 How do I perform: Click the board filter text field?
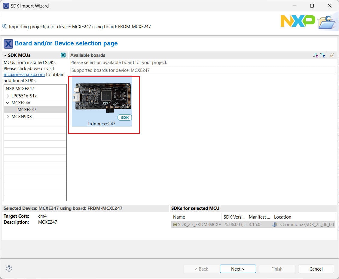(x=203, y=70)
